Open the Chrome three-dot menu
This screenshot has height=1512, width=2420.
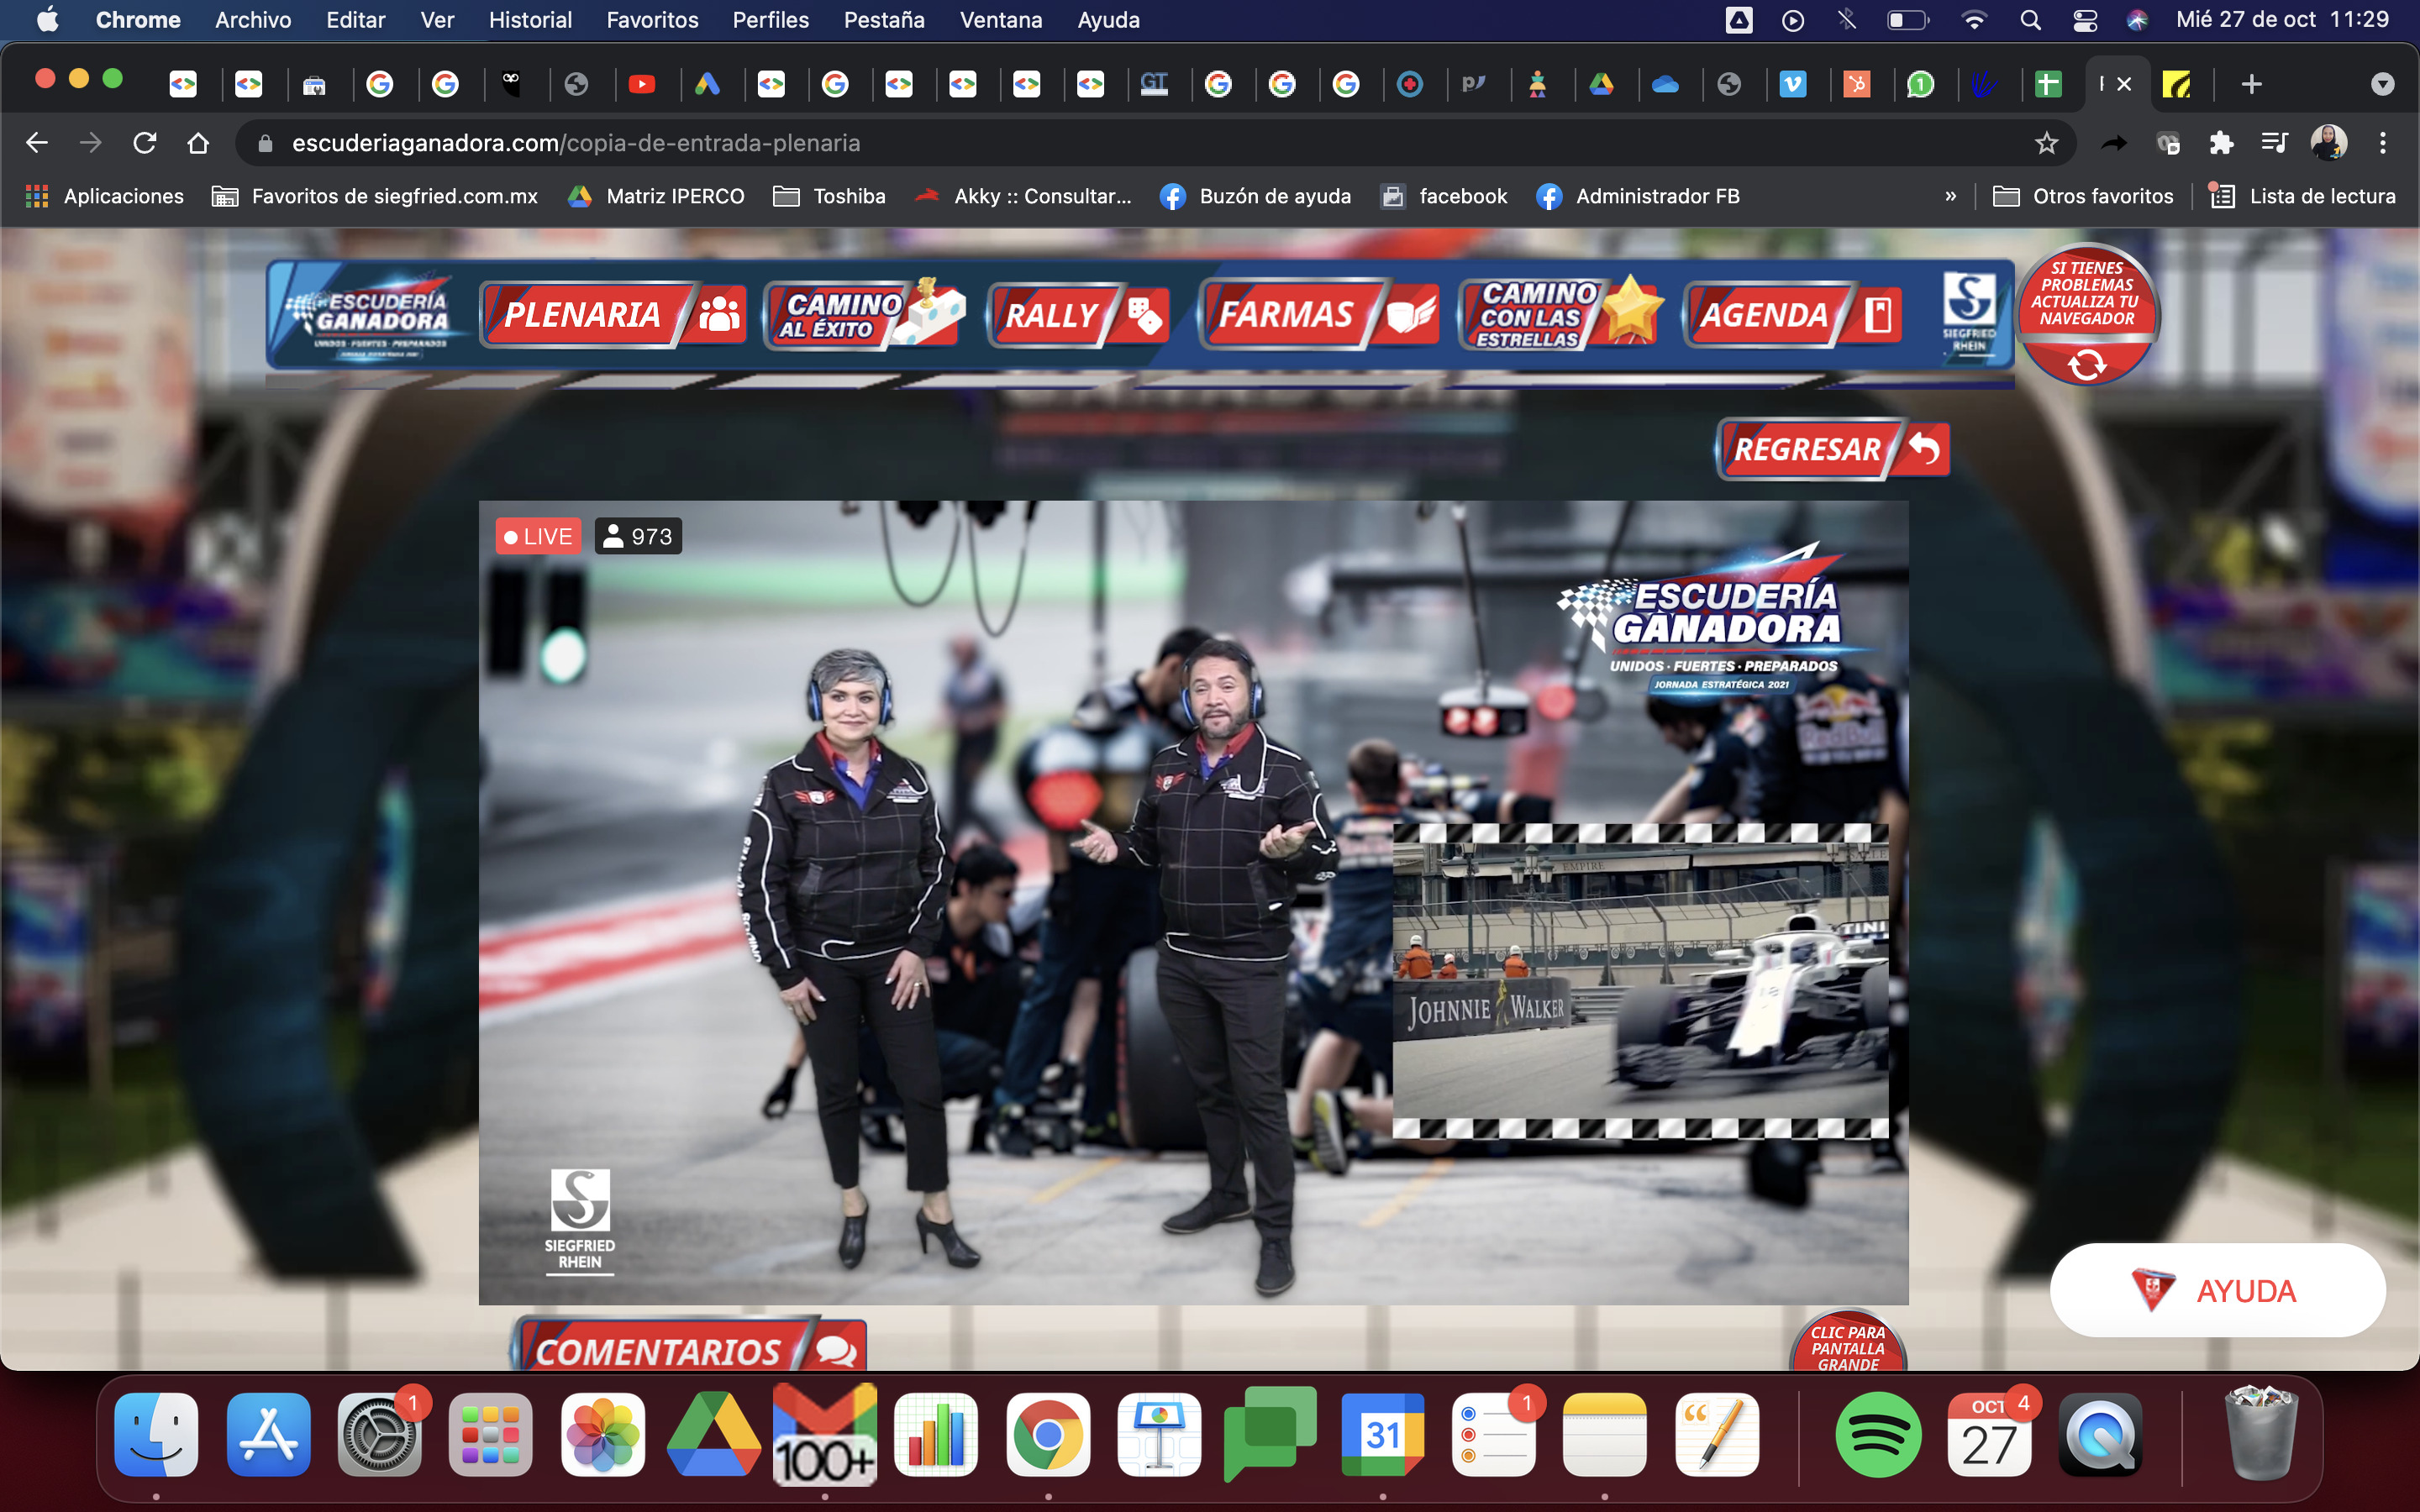(2383, 143)
